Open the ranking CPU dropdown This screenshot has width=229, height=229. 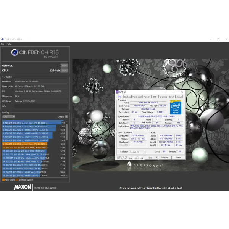9,117
